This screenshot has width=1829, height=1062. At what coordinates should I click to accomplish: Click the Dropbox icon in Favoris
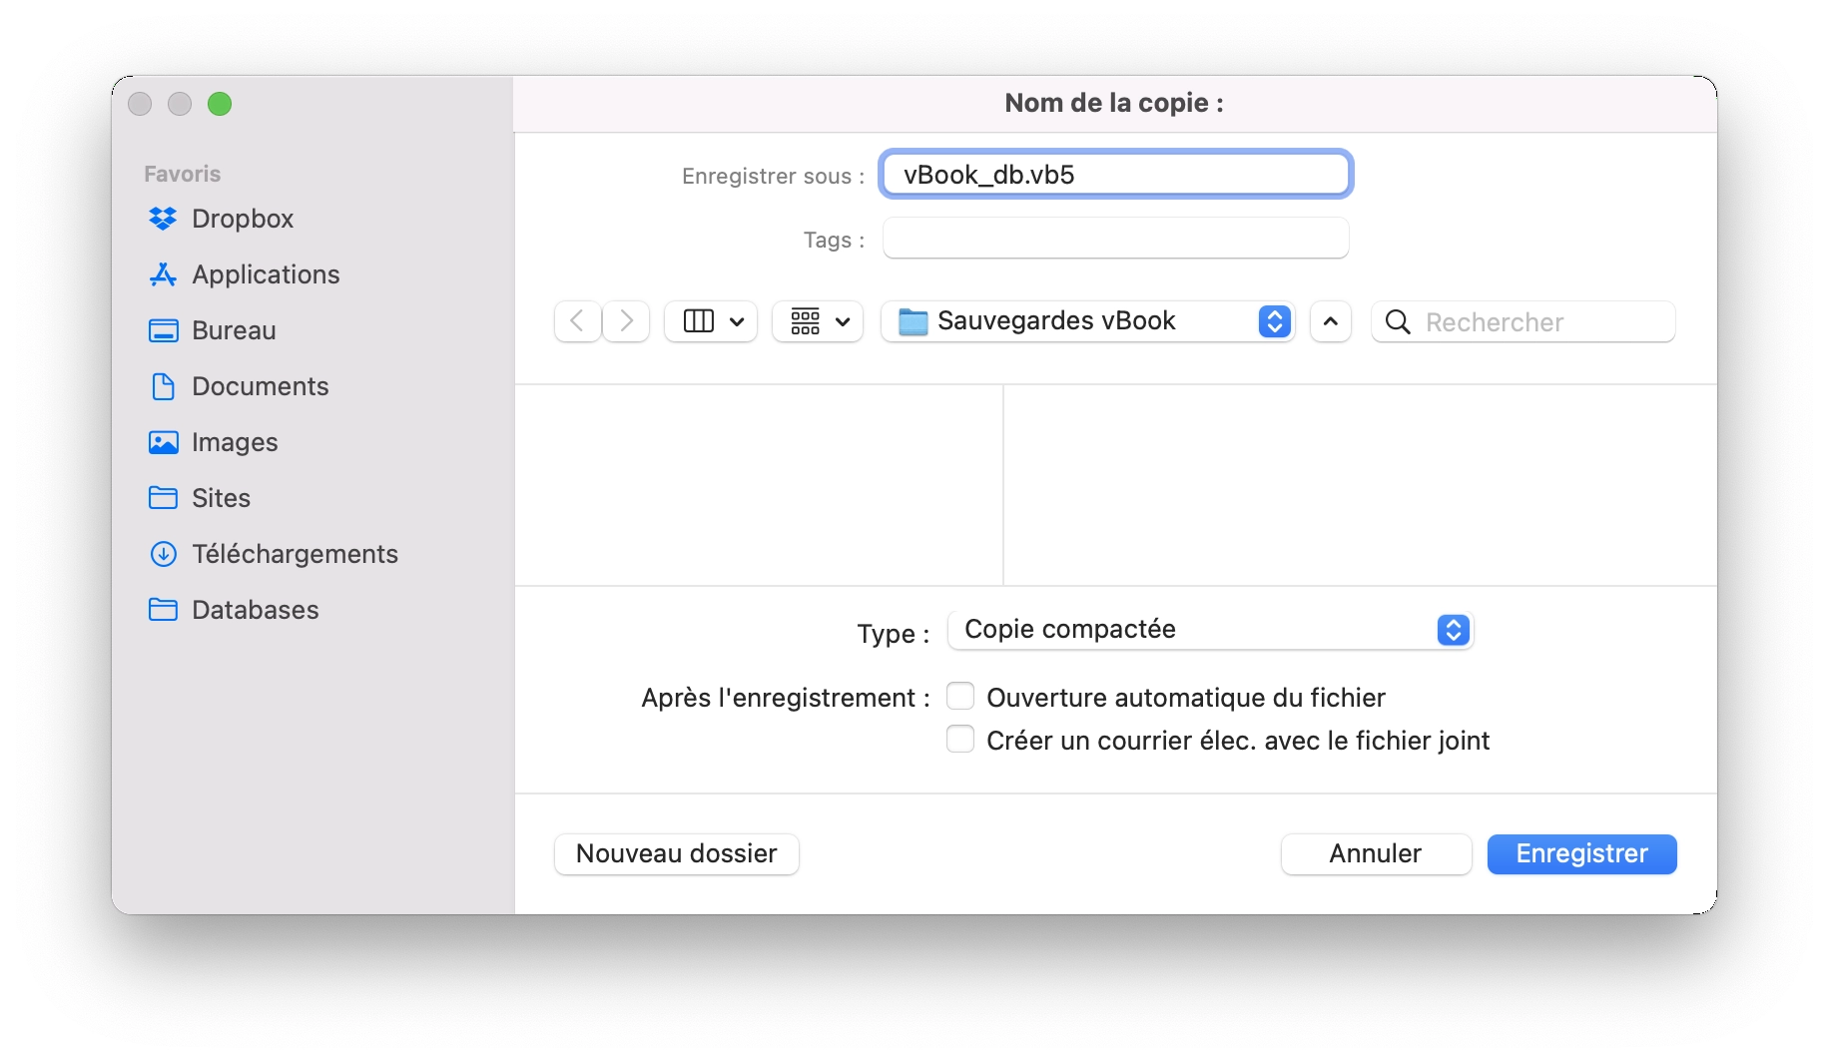click(x=163, y=219)
